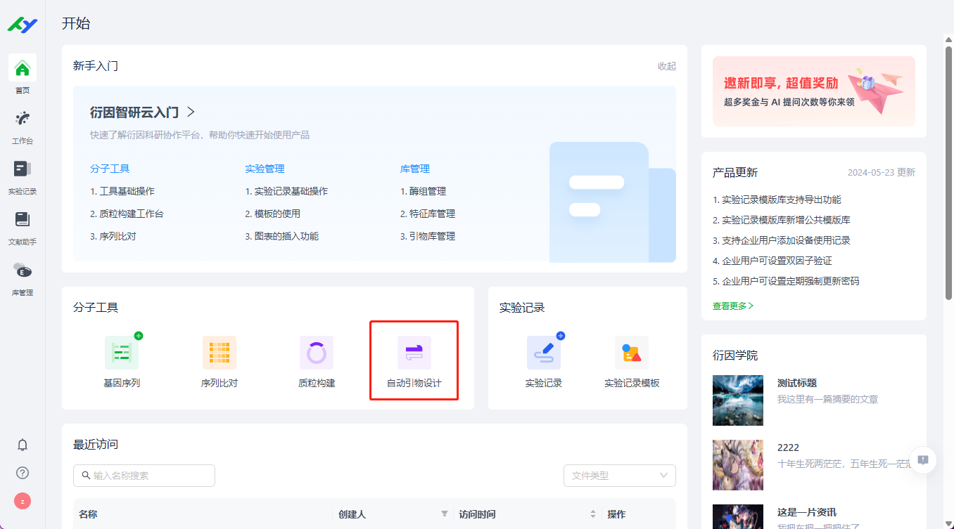Open the 创建人 column filter
Screen dimensions: 954x529
445,514
